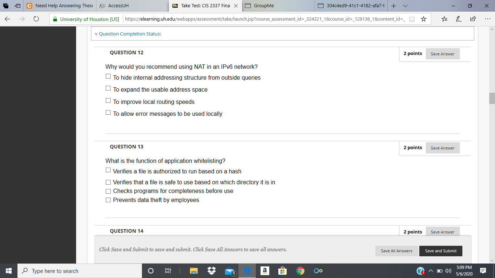Open Google Chrome from the taskbar
The height and width of the screenshot is (278, 495).
(x=300, y=270)
